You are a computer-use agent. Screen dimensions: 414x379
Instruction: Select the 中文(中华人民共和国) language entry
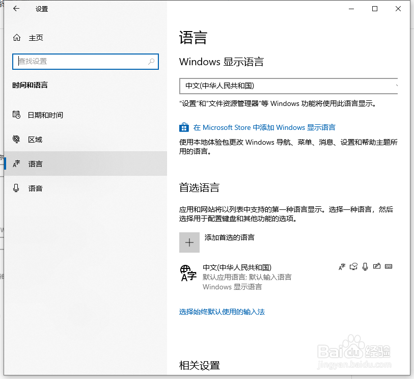click(289, 277)
